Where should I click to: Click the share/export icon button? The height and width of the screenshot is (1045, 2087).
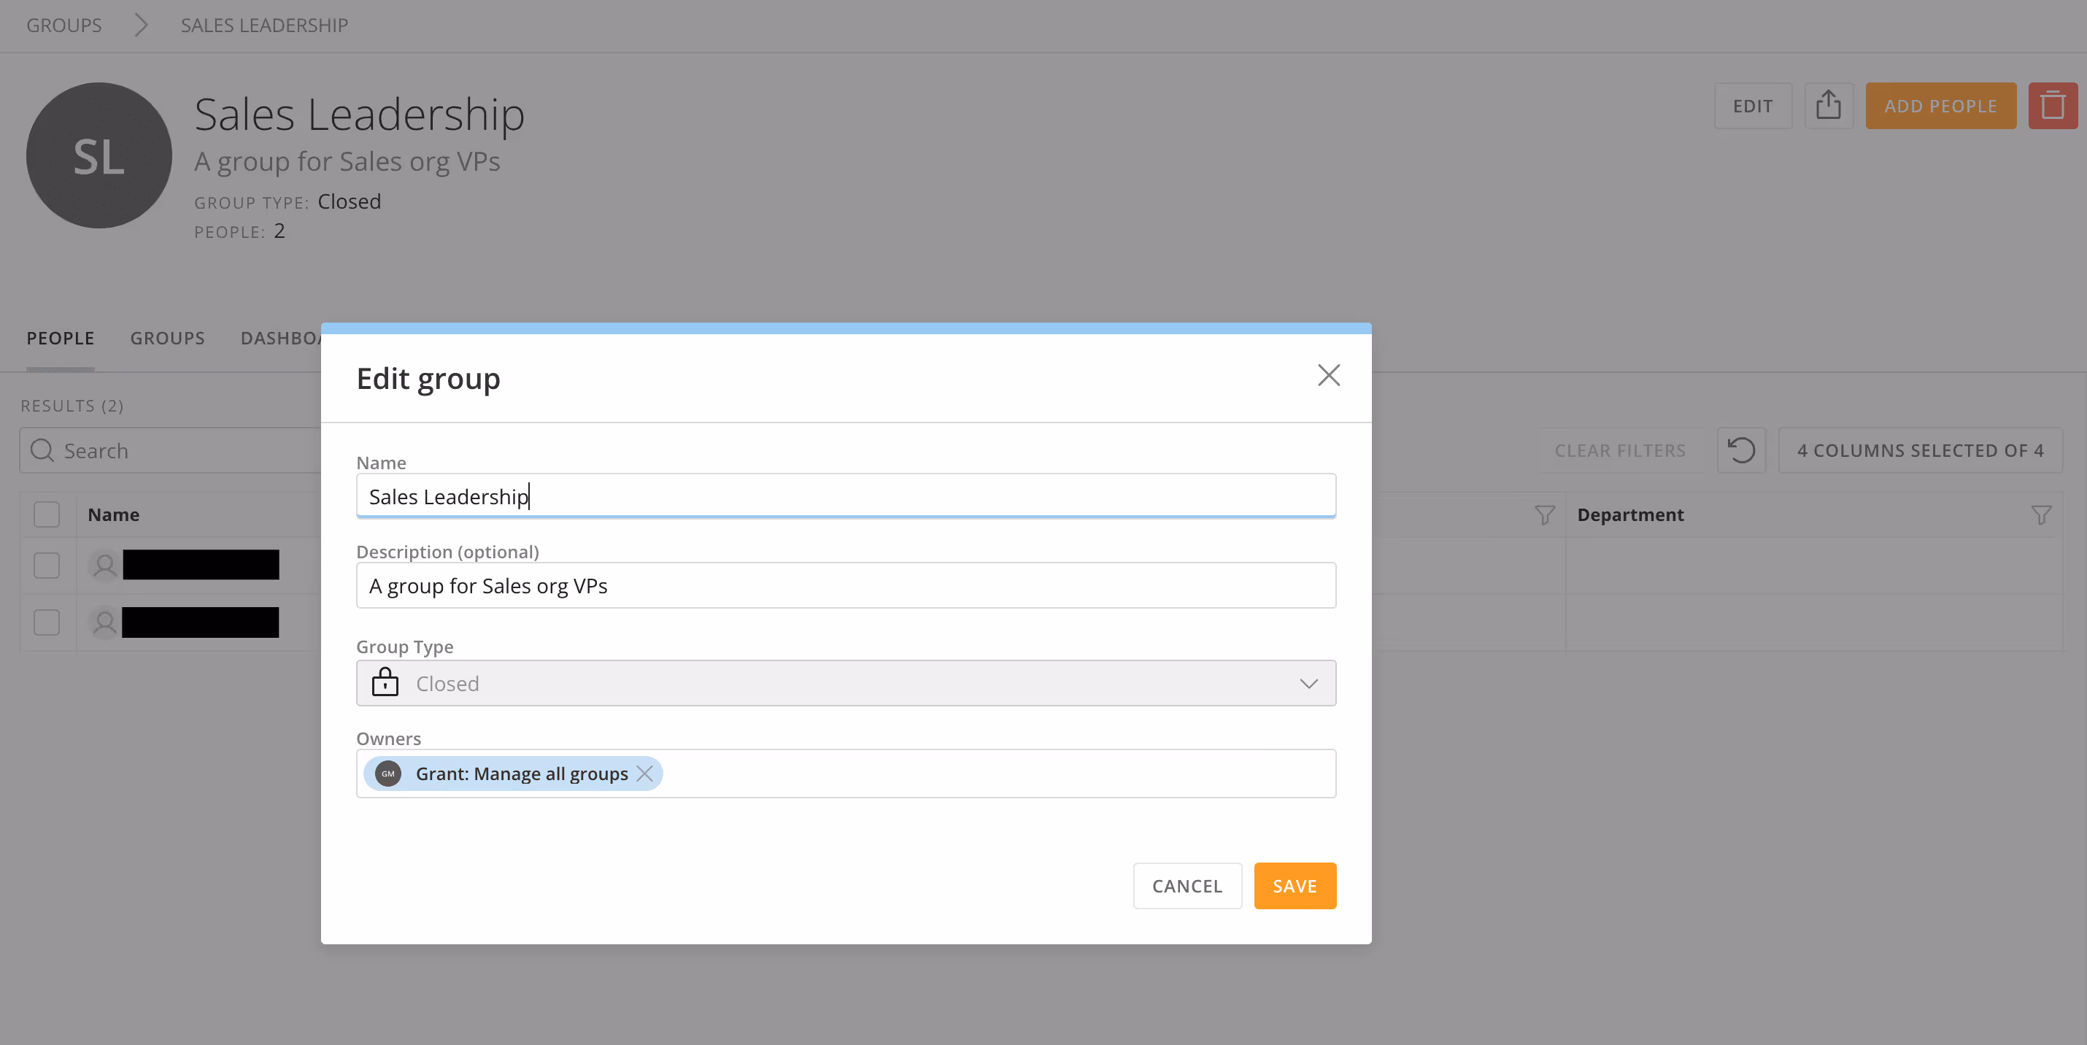(x=1828, y=105)
